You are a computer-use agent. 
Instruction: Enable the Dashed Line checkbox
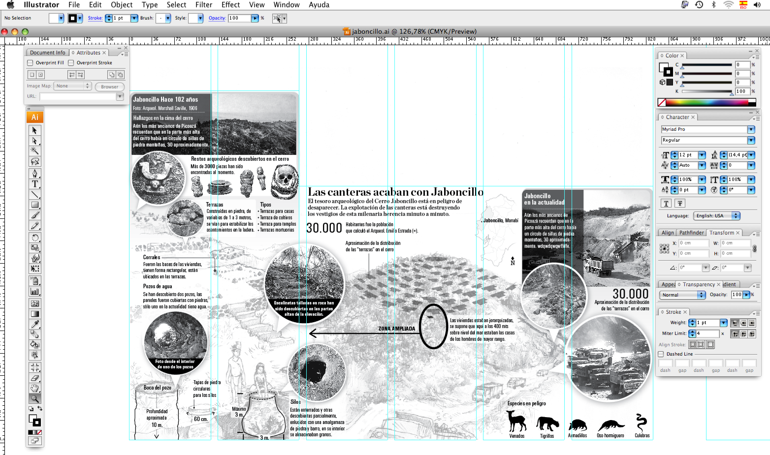pos(661,354)
